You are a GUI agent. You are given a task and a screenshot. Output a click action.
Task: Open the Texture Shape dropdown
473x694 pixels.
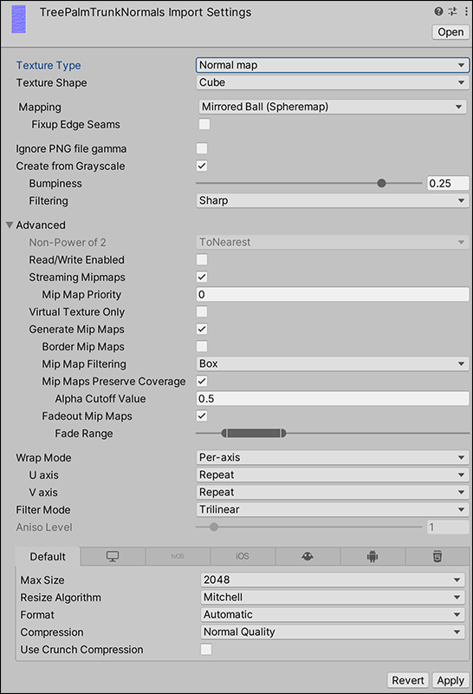click(x=333, y=82)
